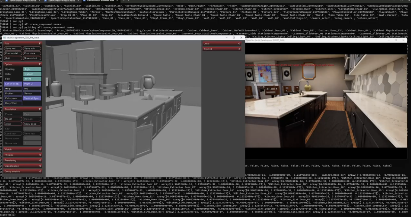This screenshot has width=411, height=217.
Task: Select Run in the Simulation panel
Action: tap(32, 114)
